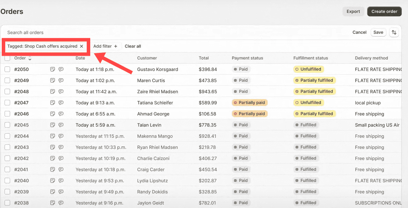Click Clear all to reset filters
Image resolution: width=408 pixels, height=208 pixels.
pyautogui.click(x=133, y=46)
